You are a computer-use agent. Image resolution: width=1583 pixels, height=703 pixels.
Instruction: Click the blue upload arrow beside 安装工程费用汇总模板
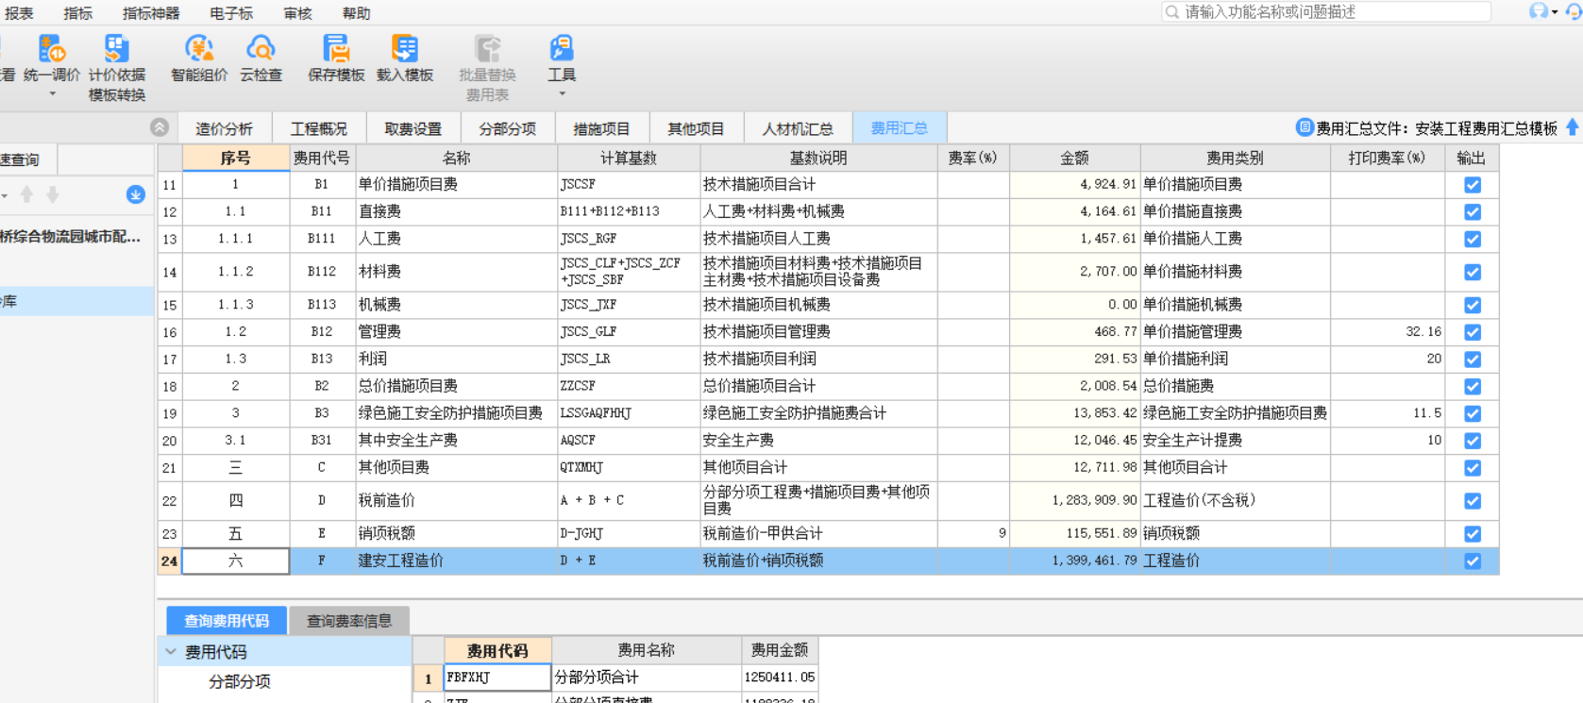coord(1572,127)
